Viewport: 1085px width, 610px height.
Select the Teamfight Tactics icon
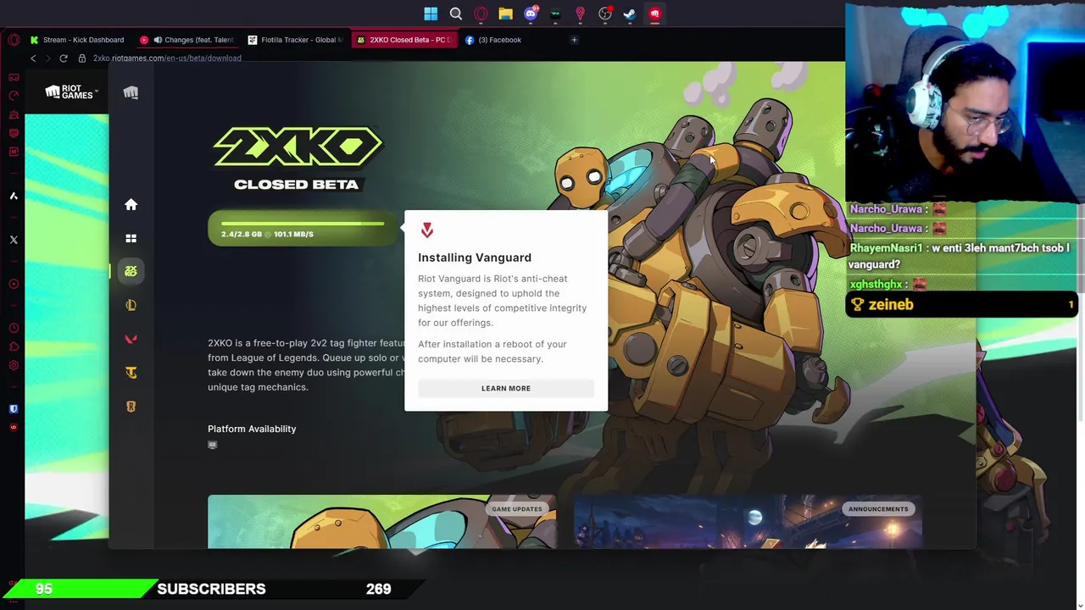click(131, 373)
